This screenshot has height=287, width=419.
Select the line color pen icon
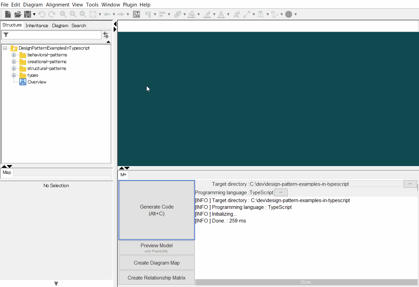[207, 14]
